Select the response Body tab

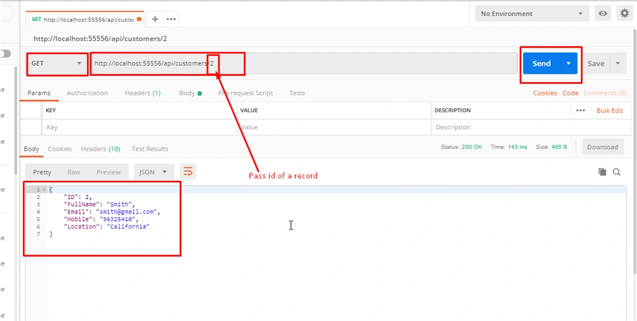pyautogui.click(x=31, y=149)
